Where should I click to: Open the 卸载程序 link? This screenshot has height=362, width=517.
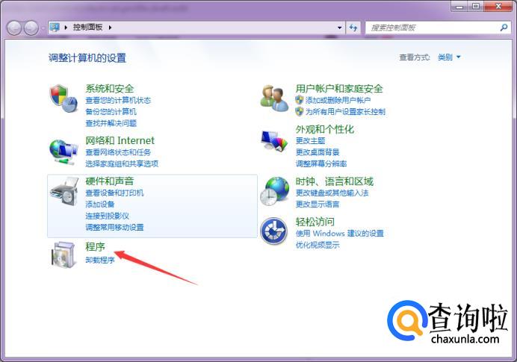pos(100,260)
